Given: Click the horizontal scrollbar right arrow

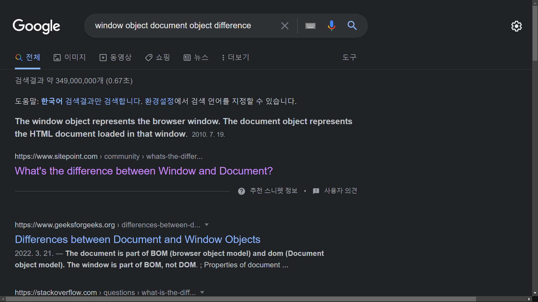Looking at the screenshot, I should (x=529, y=299).
